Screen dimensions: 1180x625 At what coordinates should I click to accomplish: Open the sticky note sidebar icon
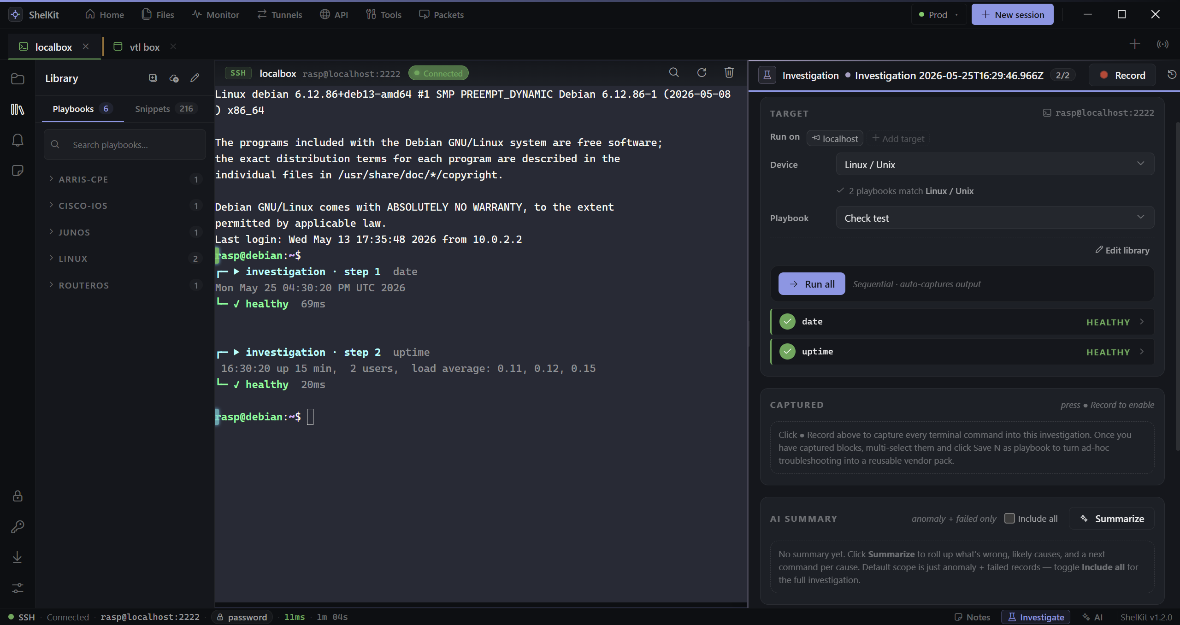click(18, 171)
